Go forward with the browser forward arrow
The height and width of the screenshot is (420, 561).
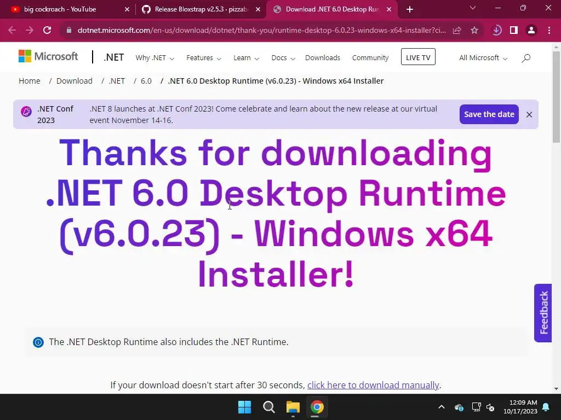pos(30,31)
